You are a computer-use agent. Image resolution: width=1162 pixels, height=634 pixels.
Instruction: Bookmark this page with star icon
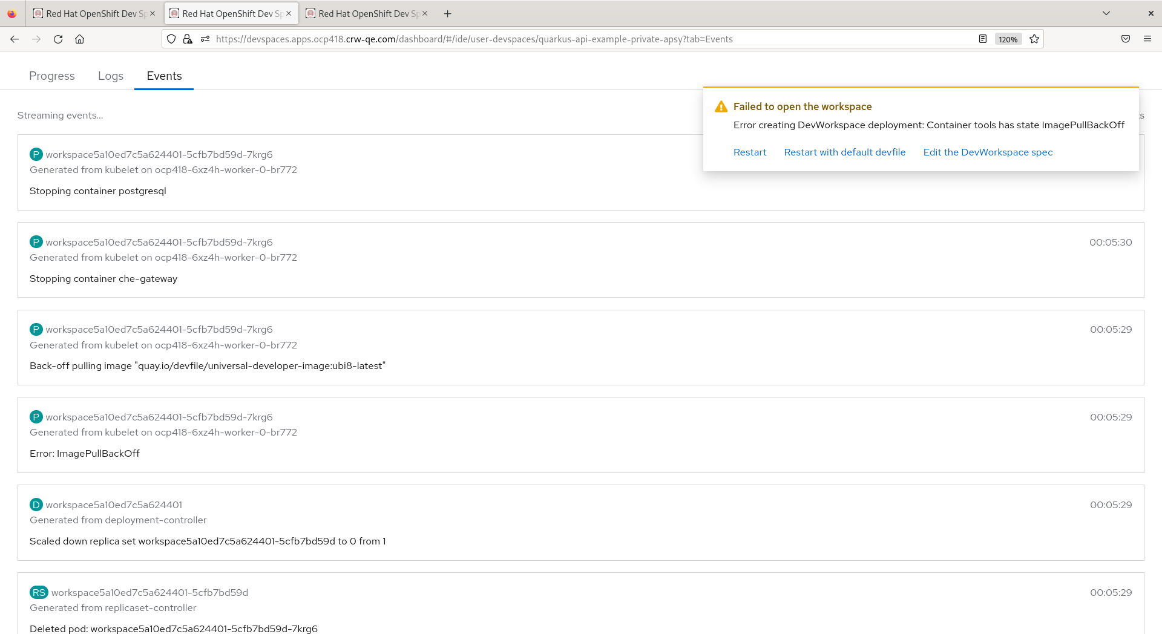click(x=1034, y=39)
